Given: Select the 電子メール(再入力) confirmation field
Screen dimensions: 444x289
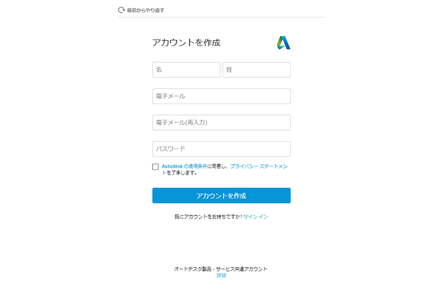Looking at the screenshot, I should pyautogui.click(x=221, y=123).
